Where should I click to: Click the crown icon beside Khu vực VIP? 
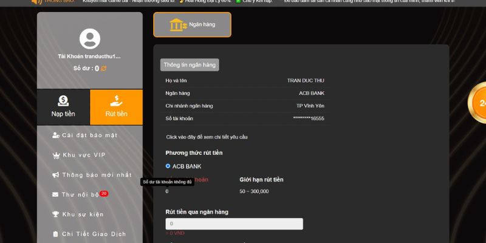click(56, 155)
